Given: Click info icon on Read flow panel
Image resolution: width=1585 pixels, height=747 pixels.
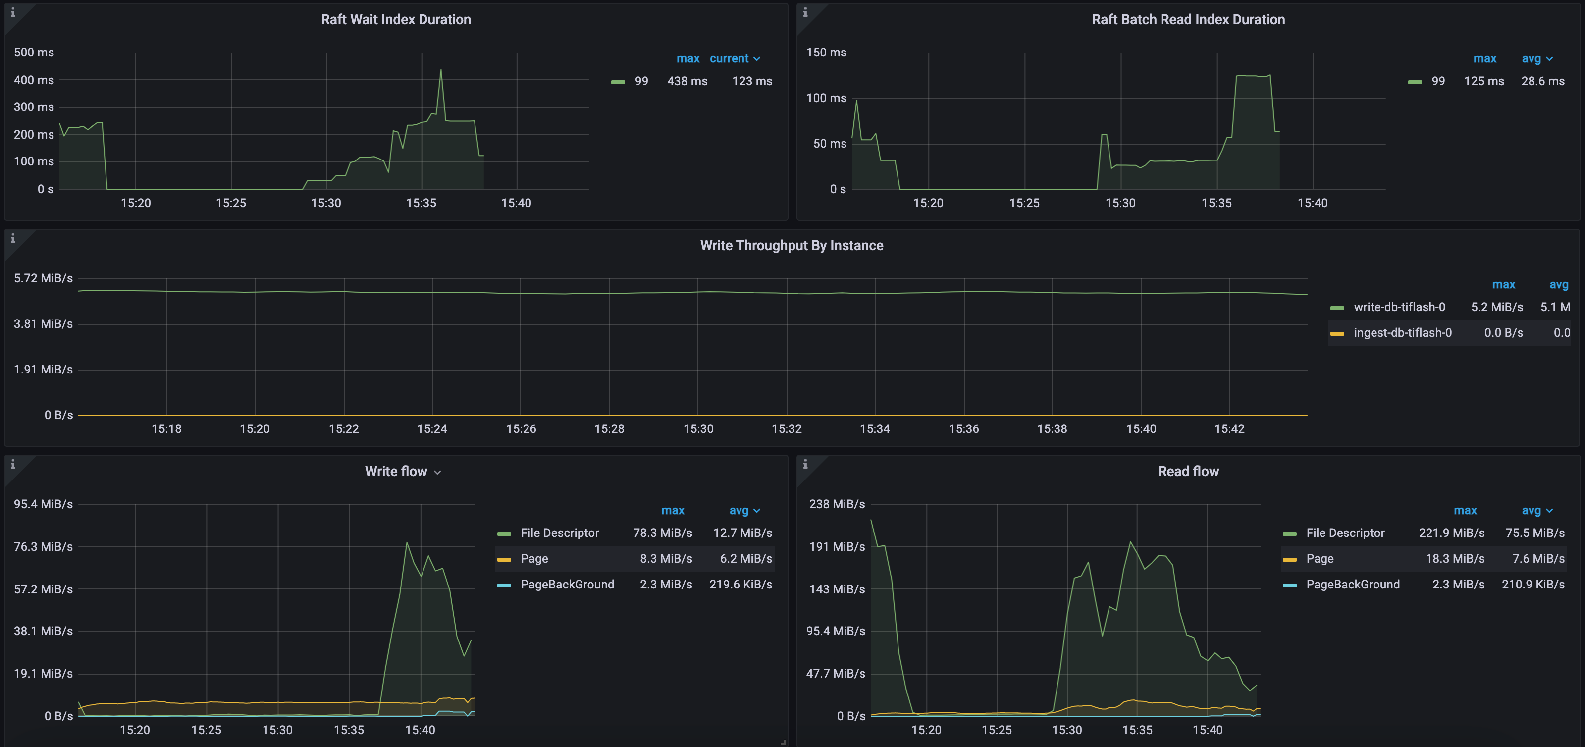Looking at the screenshot, I should pyautogui.click(x=805, y=464).
